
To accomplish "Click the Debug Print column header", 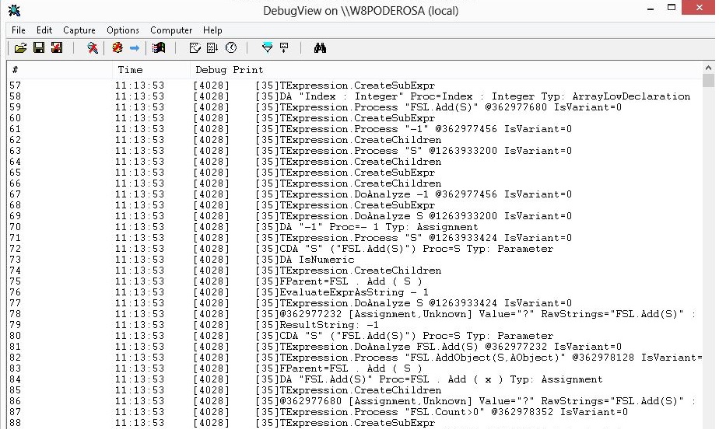I will [x=446, y=70].
